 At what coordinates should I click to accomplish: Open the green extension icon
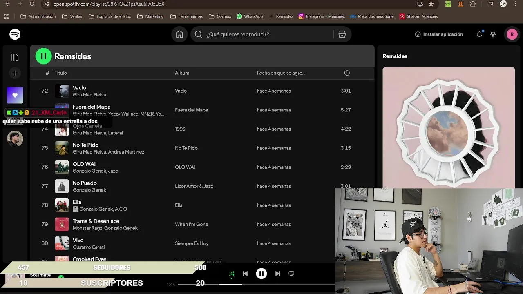(448, 4)
